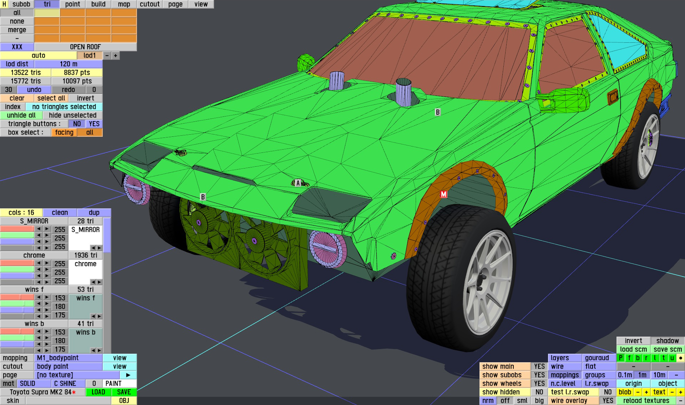
Task: Click the play arrow next to page texture
Action: tap(128, 375)
